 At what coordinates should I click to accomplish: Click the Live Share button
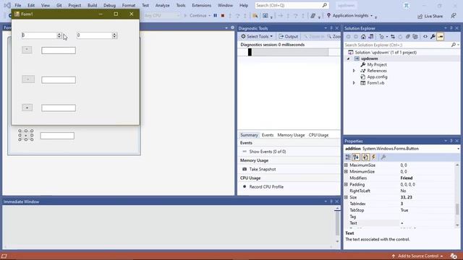pyautogui.click(x=430, y=16)
